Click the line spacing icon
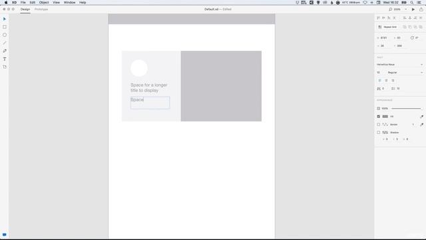The width and height of the screenshot is (426, 240). click(x=393, y=89)
